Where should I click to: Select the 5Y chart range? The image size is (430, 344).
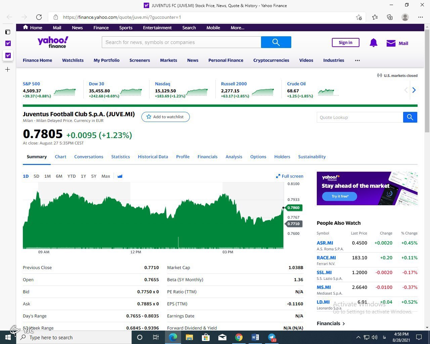pyautogui.click(x=94, y=176)
